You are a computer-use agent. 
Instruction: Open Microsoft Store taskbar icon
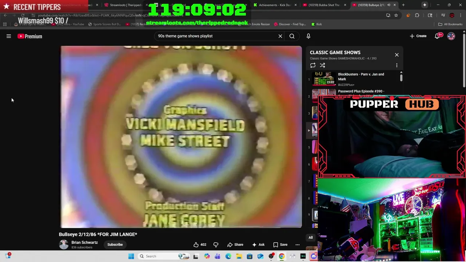pos(249,256)
